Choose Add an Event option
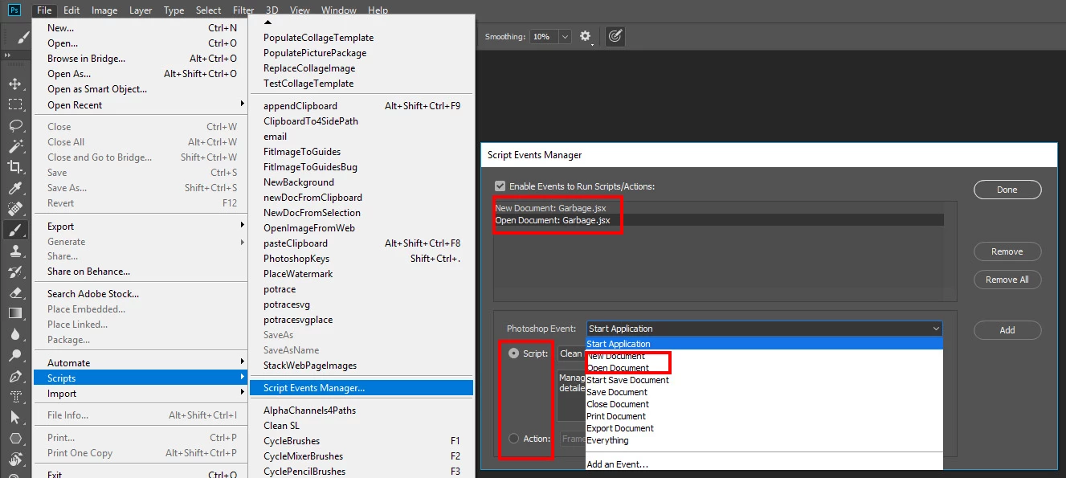The width and height of the screenshot is (1066, 478). tap(617, 464)
